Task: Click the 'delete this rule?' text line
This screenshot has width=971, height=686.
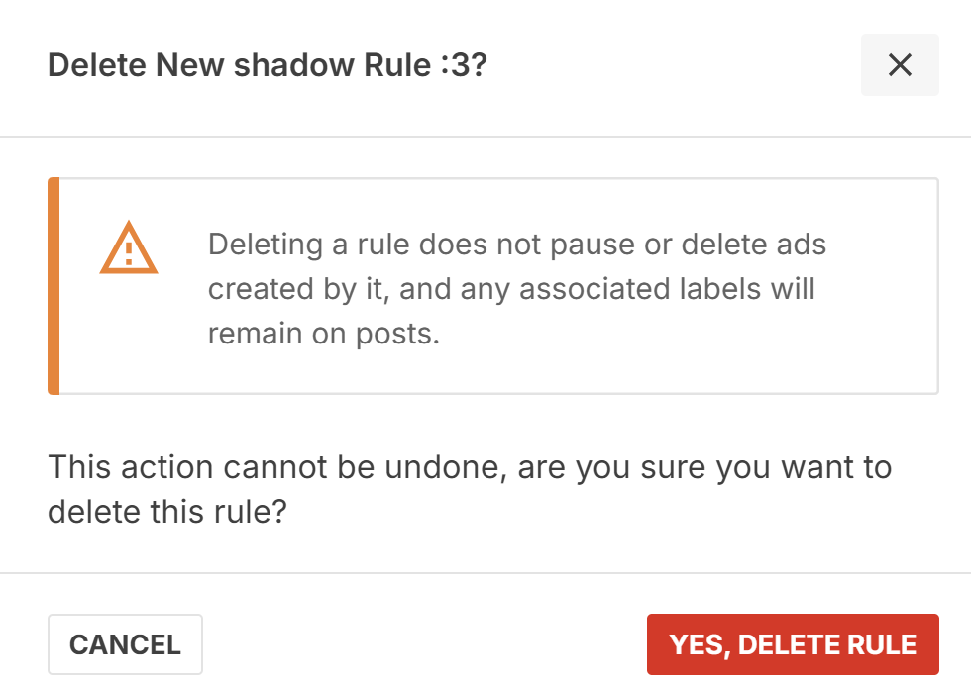Action: 167,512
